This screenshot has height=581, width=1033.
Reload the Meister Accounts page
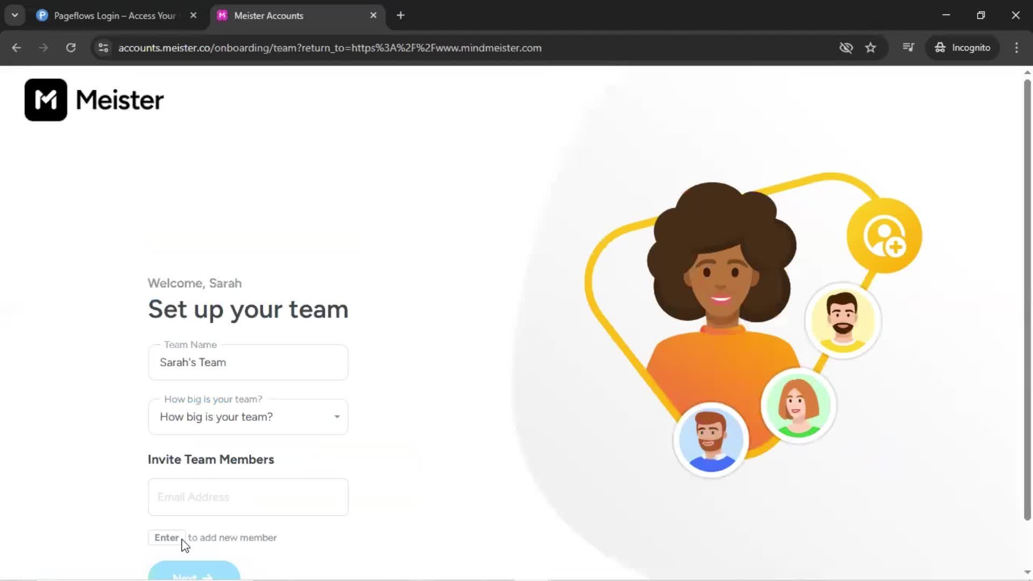70,47
